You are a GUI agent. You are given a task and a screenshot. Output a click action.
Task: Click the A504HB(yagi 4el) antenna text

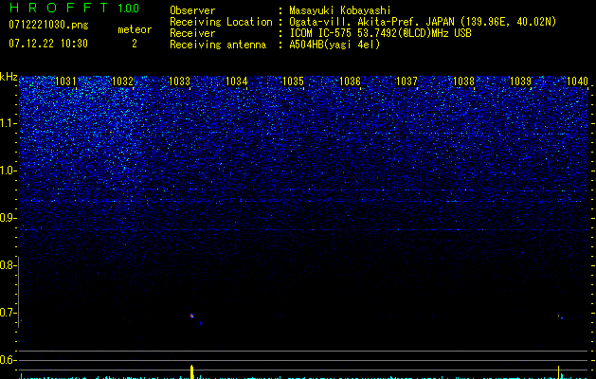[x=334, y=45]
